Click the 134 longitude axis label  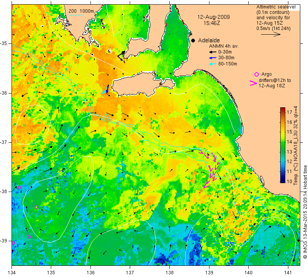12,272
